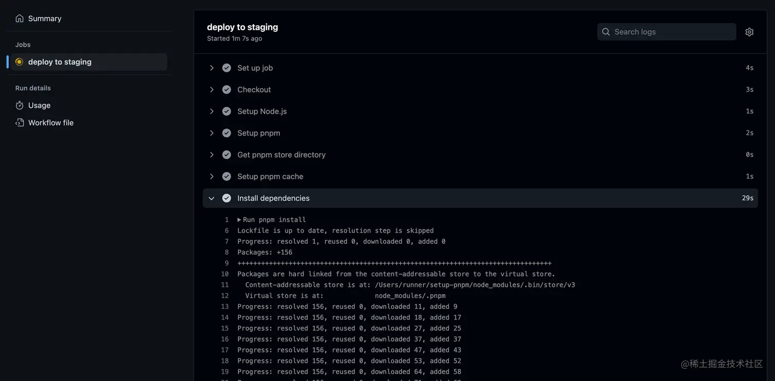Viewport: 775px width, 381px height.
Task: Click the Get pnpm store directory label
Action: (281, 155)
